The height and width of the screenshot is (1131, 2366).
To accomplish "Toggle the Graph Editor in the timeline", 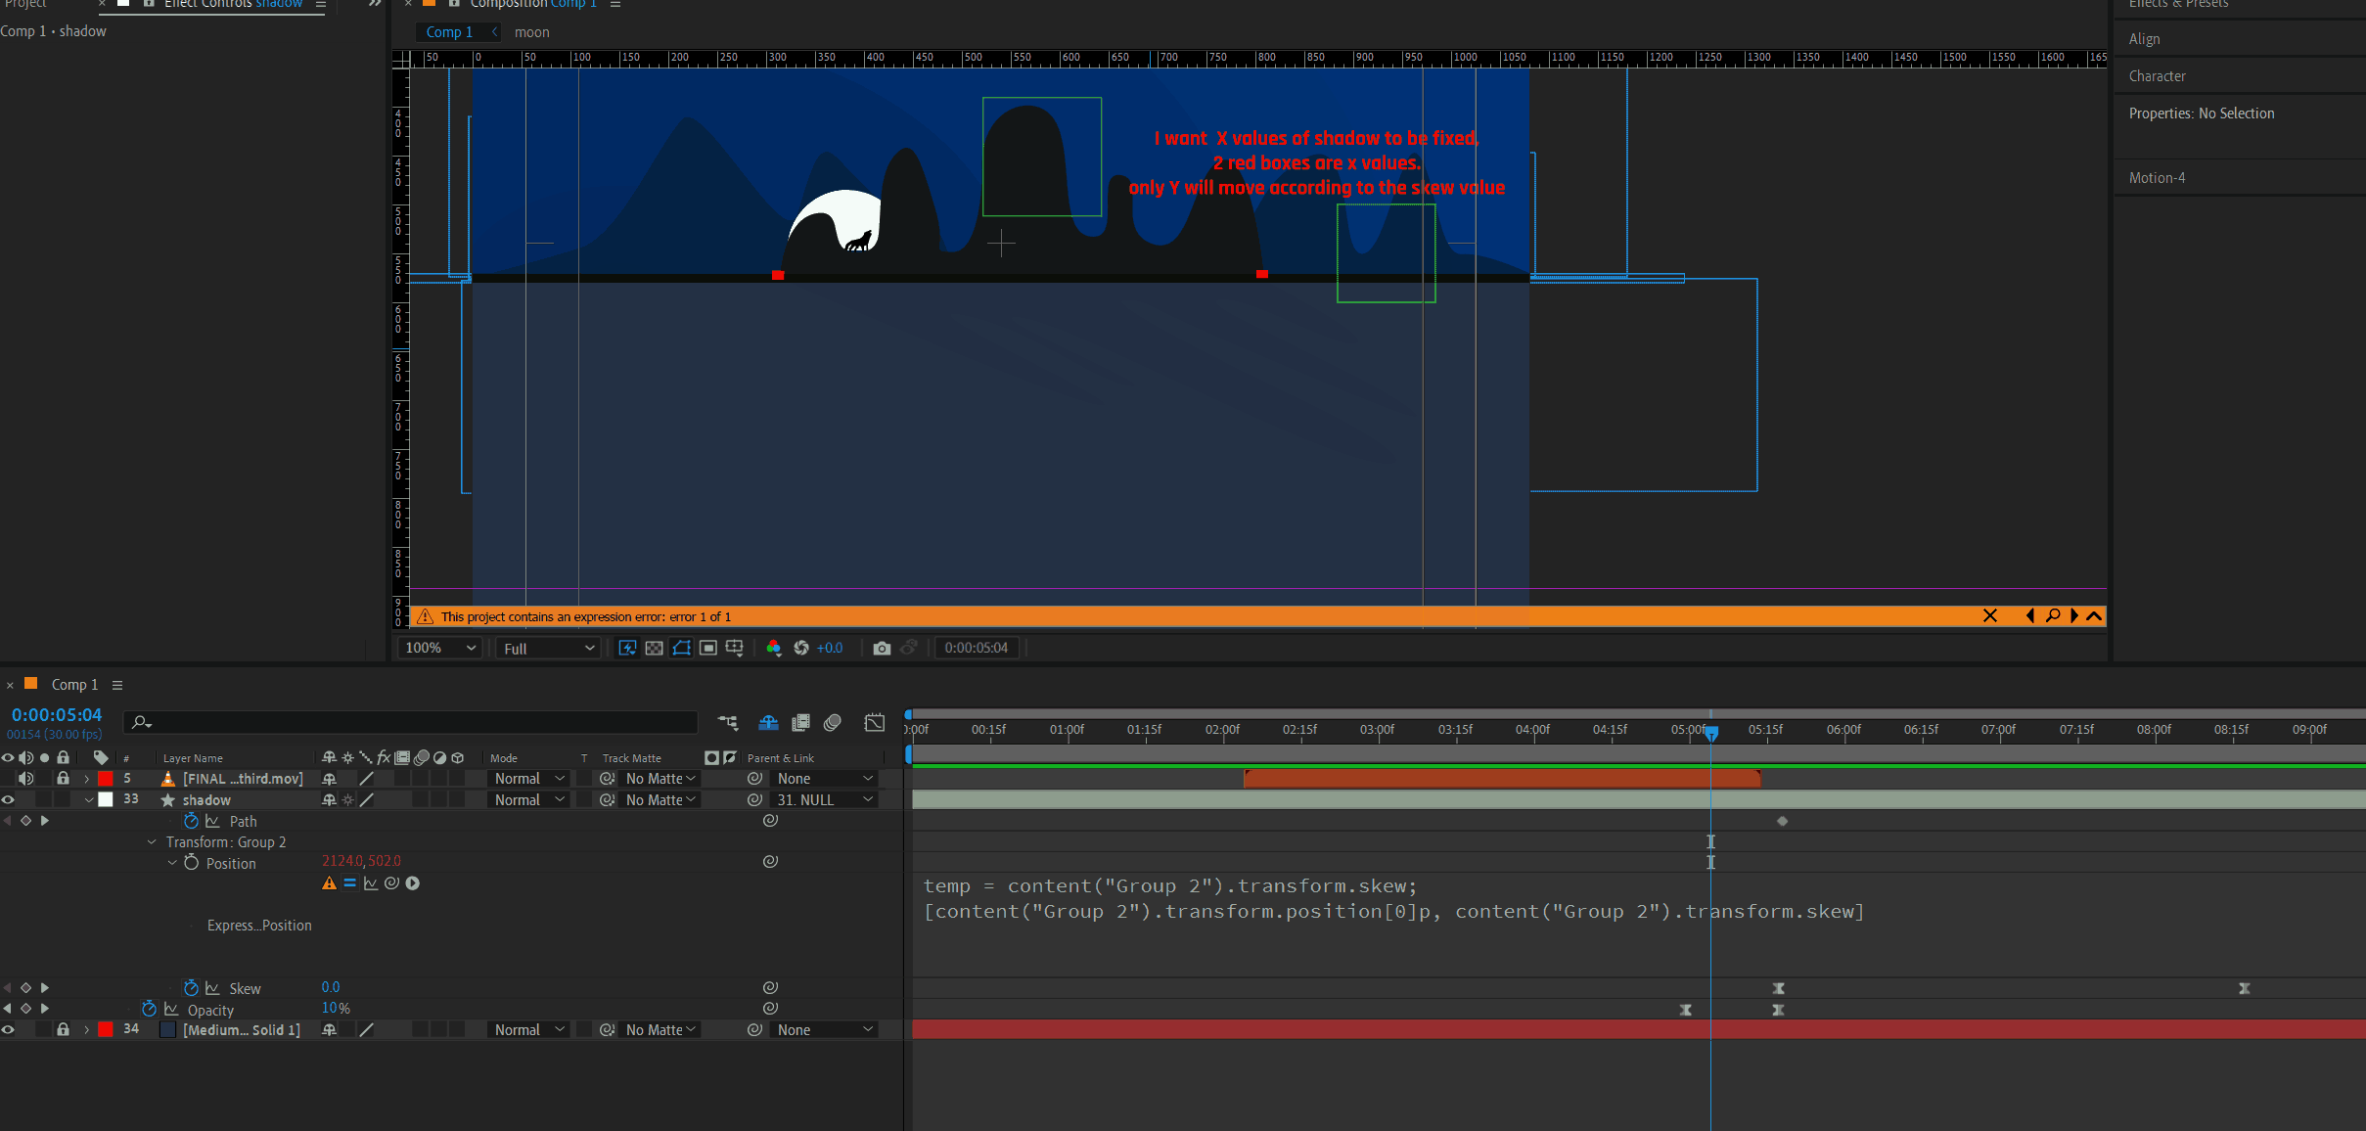I will click(x=875, y=722).
